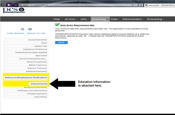Open Background Information section
Image resolution: width=175 pixels, height=115 pixels.
tap(26, 87)
